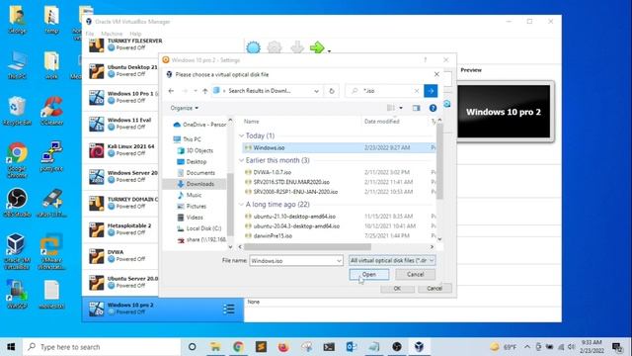
Task: Open VirtualBox Machine menu
Action: pos(112,34)
